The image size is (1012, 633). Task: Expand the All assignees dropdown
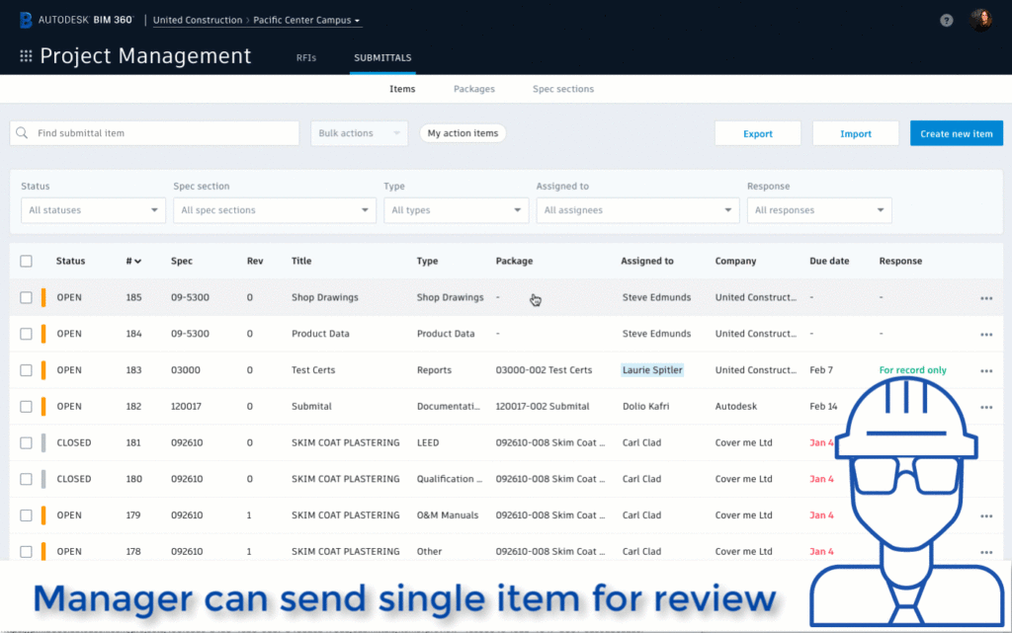637,210
